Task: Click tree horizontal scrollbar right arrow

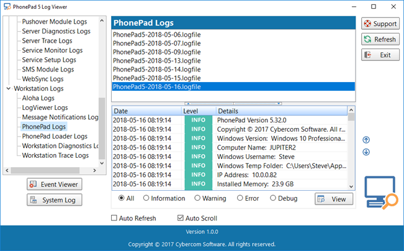Action: [x=94, y=170]
